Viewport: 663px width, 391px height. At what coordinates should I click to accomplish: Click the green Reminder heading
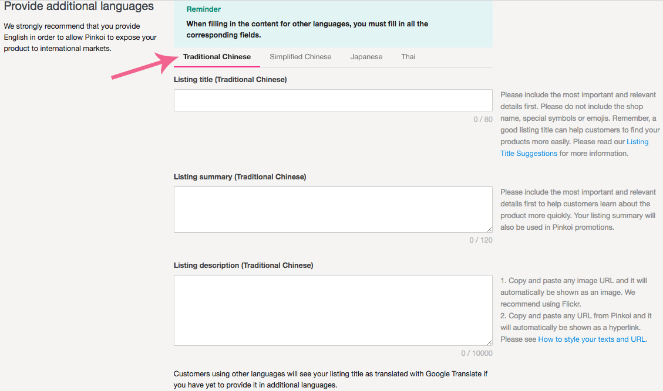point(203,9)
